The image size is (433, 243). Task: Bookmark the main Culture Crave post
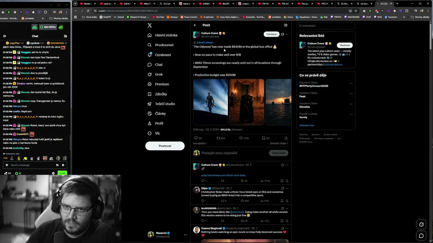coord(263,138)
